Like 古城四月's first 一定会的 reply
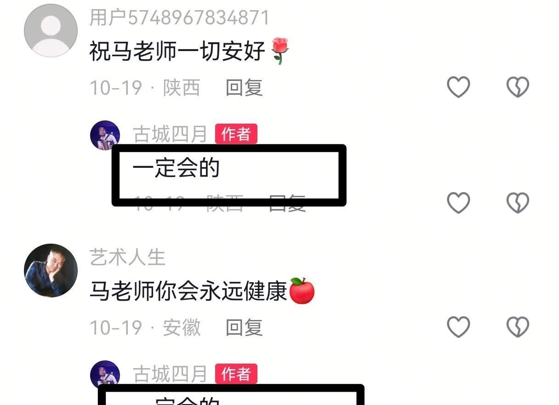The height and width of the screenshot is (405, 559). point(458,203)
